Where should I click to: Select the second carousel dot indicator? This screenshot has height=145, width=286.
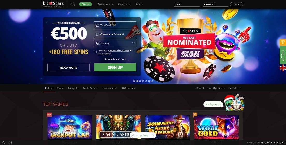[x=137, y=81]
